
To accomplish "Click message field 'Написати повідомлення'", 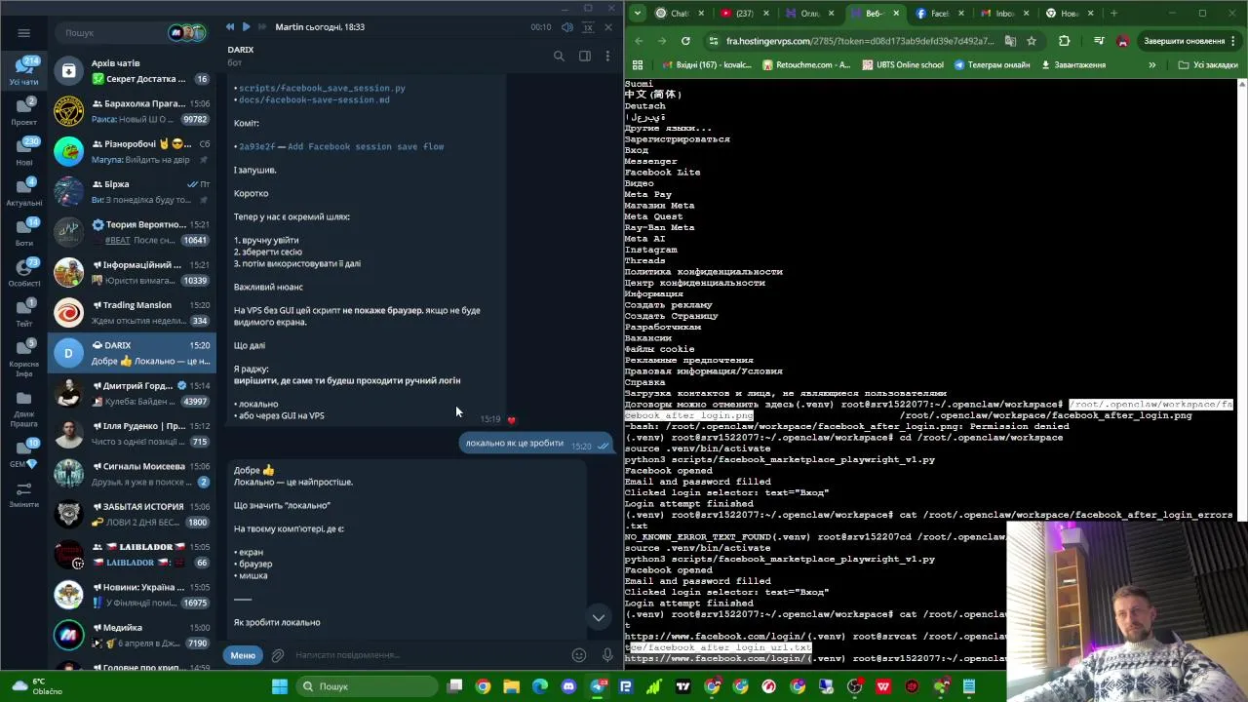I will tap(429, 655).
